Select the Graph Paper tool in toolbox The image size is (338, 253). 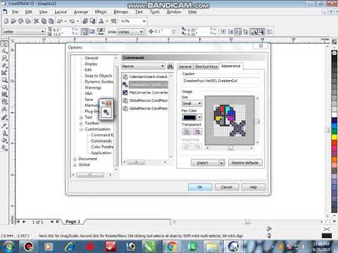click(x=4, y=95)
